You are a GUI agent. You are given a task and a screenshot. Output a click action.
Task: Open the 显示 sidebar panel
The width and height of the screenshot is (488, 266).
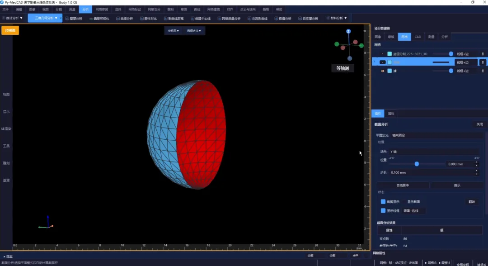(x=6, y=111)
